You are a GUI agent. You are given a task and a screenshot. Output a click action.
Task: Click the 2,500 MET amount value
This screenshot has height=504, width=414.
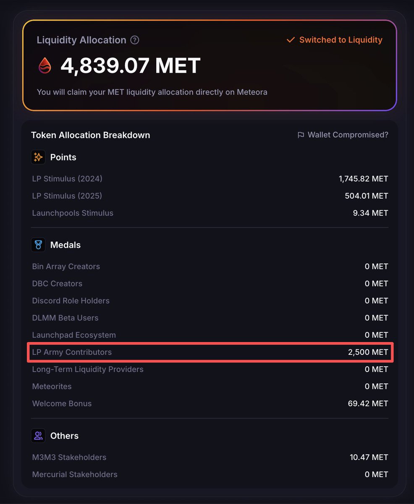point(368,352)
